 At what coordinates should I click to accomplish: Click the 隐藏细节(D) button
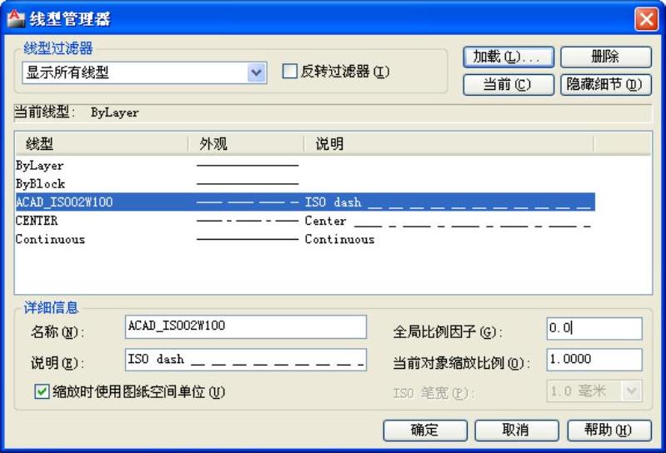605,84
